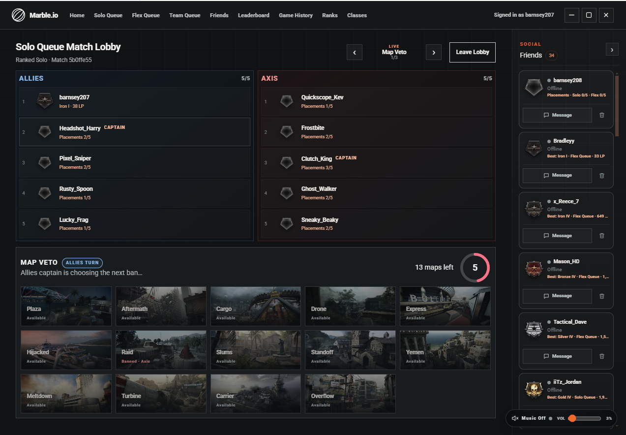
Task: Click iiTz_Jordan's gold rank avatar
Action: (534, 389)
